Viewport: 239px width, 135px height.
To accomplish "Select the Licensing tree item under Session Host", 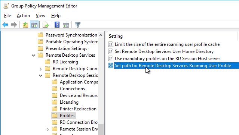I will (69, 102).
